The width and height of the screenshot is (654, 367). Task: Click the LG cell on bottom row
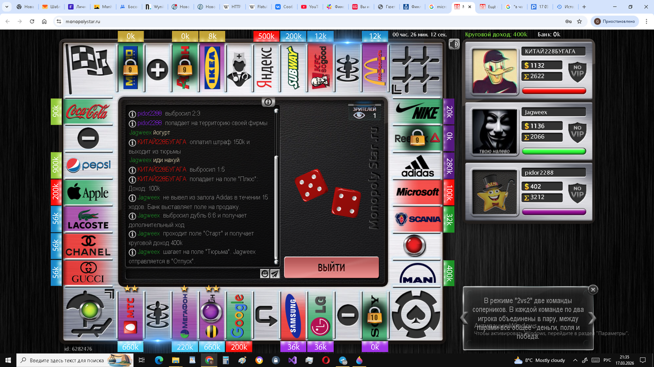[x=320, y=315]
